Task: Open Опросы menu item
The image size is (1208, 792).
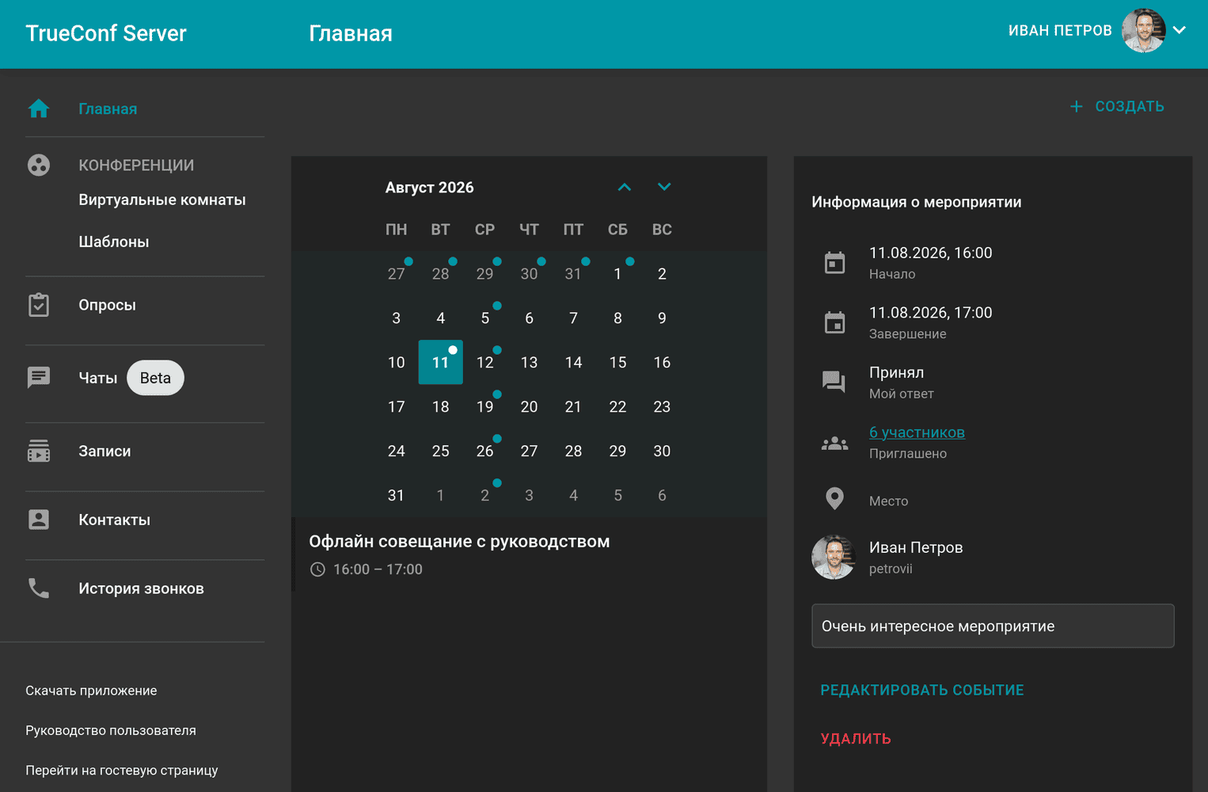Action: click(108, 305)
